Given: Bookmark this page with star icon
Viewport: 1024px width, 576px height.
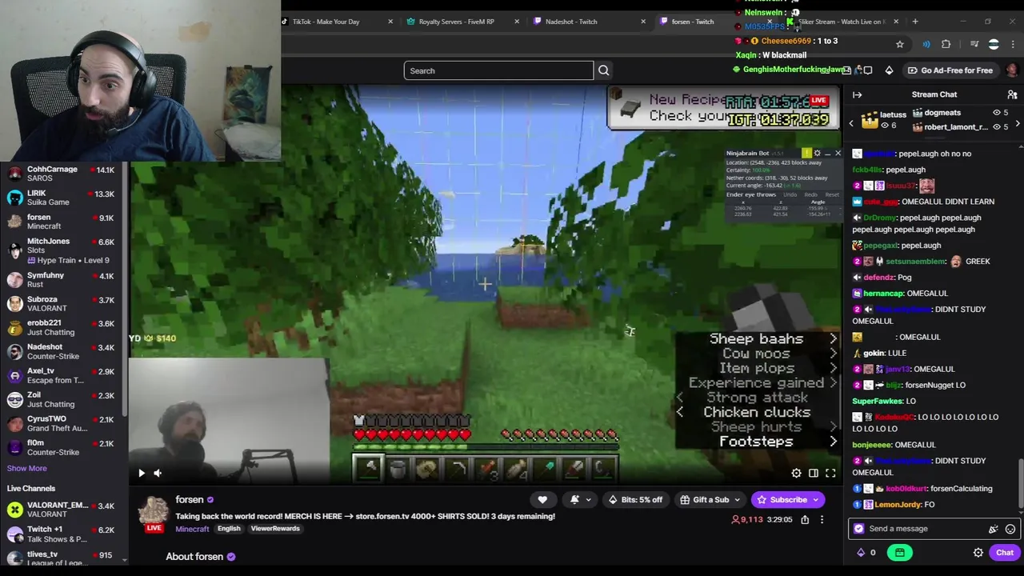Looking at the screenshot, I should coord(900,44).
